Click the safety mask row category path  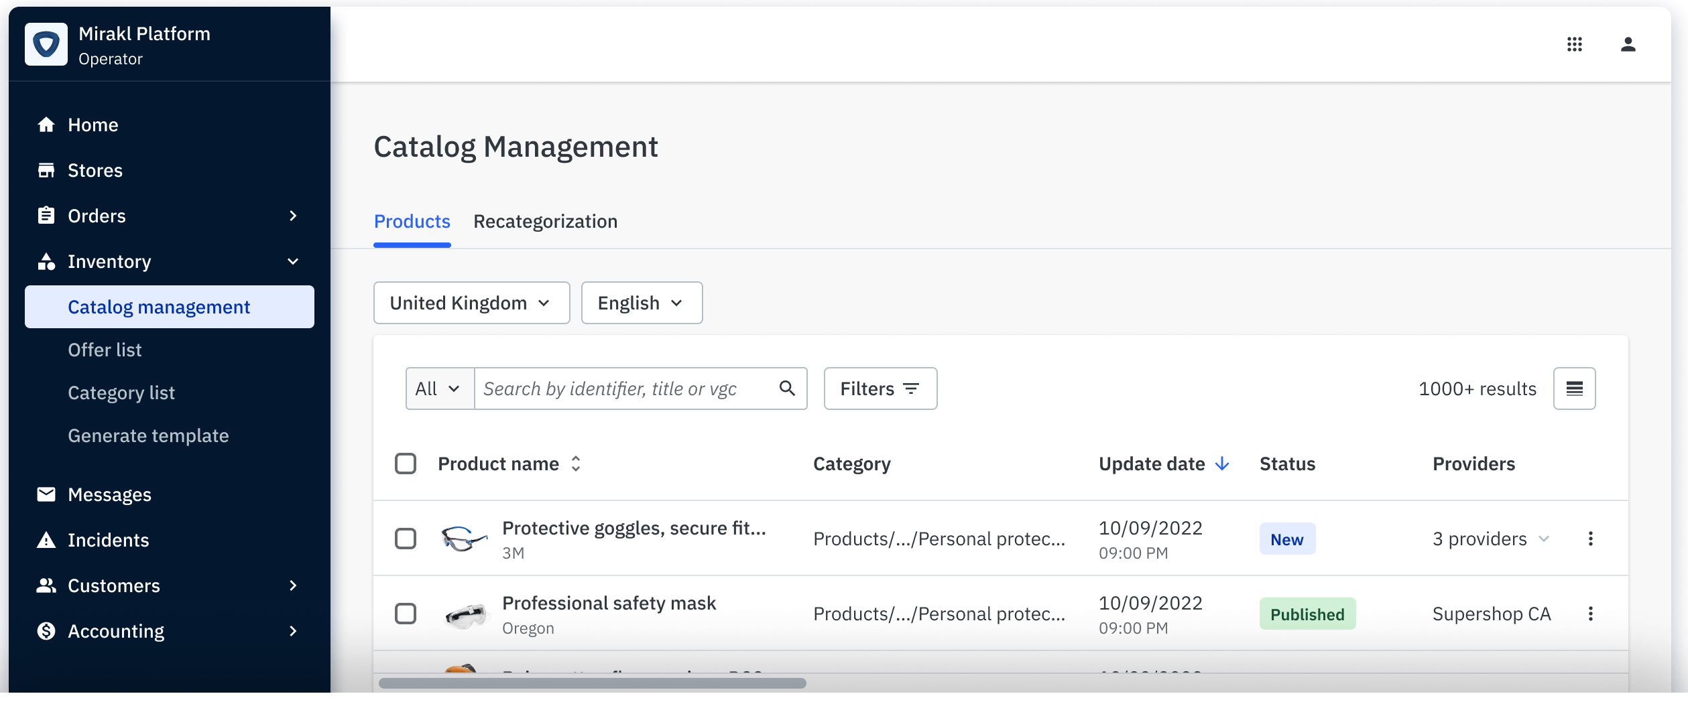pos(939,614)
